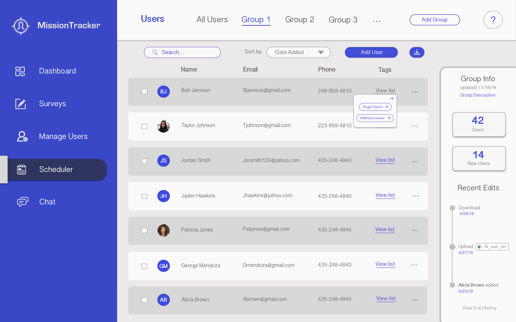This screenshot has width=516, height=322.
Task: Tick the checkbox beside Alicia Brown
Action: click(x=144, y=300)
